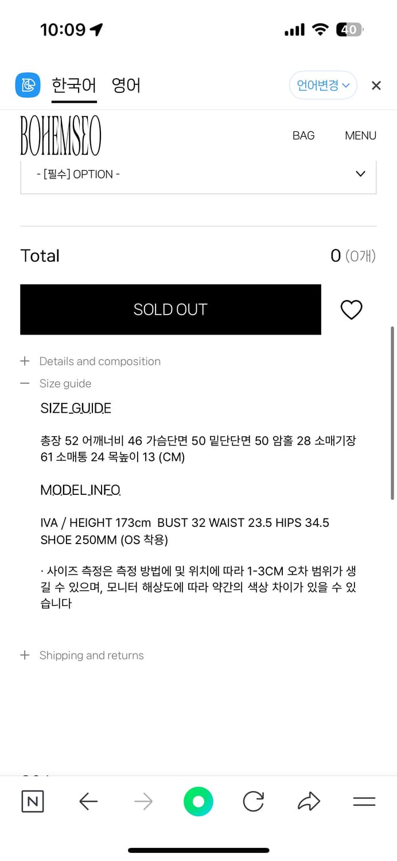Go back using the left arrow icon
The height and width of the screenshot is (861, 397).
point(88,802)
